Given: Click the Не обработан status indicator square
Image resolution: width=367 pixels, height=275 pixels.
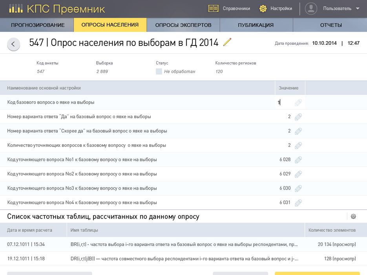Looking at the screenshot, I should (159, 71).
